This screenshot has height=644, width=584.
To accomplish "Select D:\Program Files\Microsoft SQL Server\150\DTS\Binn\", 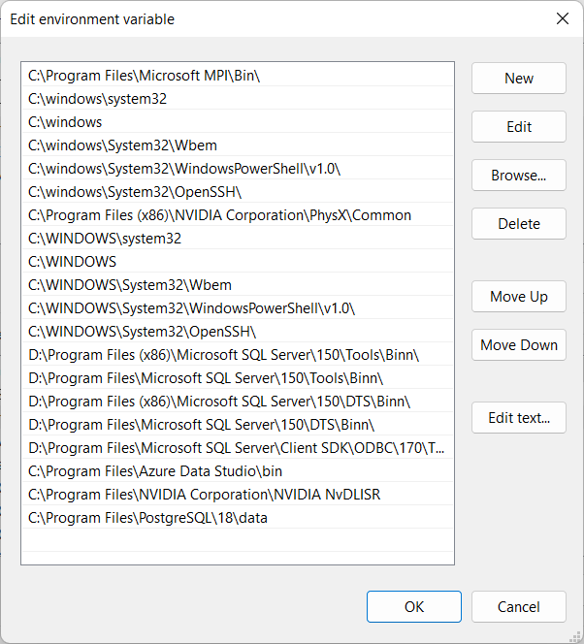I will (x=238, y=424).
